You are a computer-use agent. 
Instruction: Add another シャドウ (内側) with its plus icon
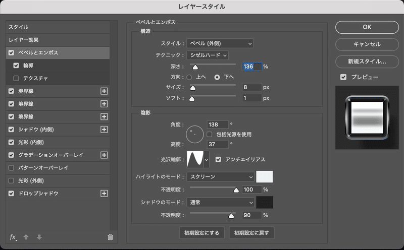104,130
